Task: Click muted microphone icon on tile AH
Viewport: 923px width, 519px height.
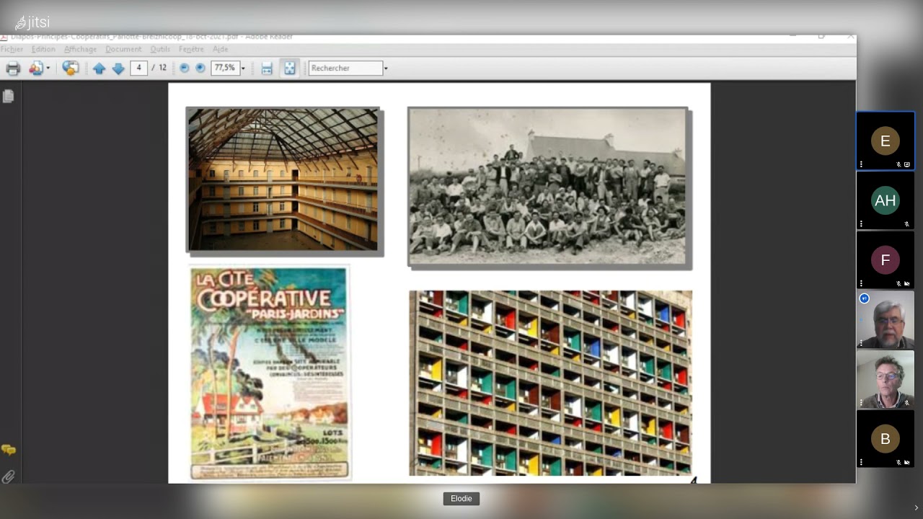Action: tap(907, 224)
